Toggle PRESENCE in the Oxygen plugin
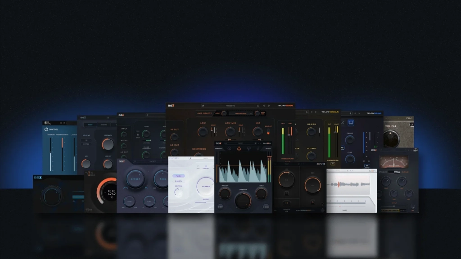This screenshot has height=259, width=461. point(206,166)
